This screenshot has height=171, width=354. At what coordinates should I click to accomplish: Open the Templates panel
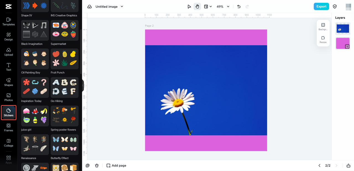pyautogui.click(x=9, y=22)
